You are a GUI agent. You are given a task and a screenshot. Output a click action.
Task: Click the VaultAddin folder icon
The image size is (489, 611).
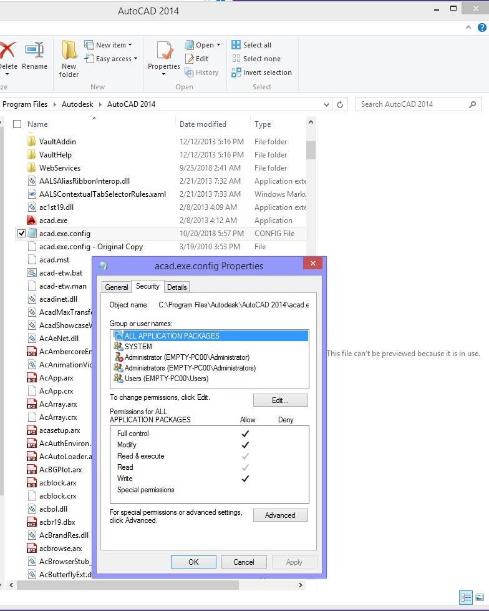point(32,141)
